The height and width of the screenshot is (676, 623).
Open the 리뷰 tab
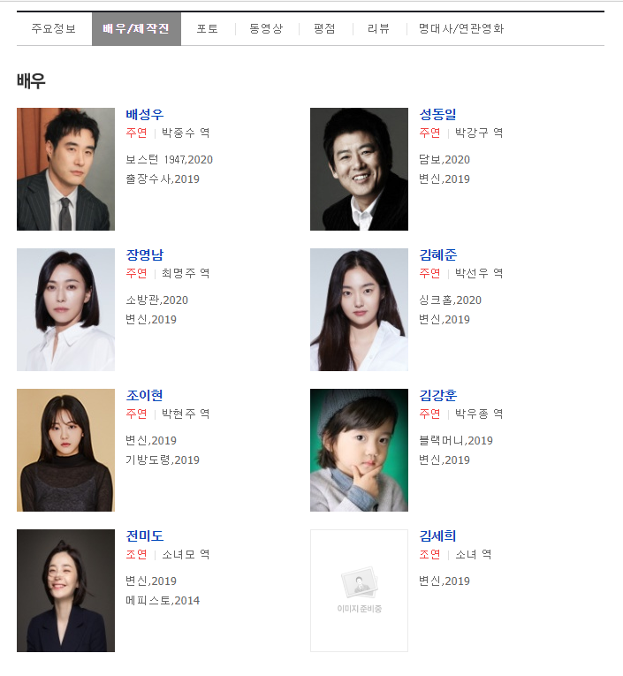click(378, 28)
